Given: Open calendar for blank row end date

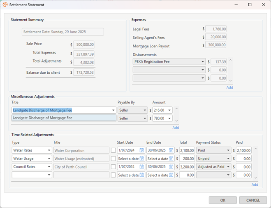Looking at the screenshot, I should 171,175.
